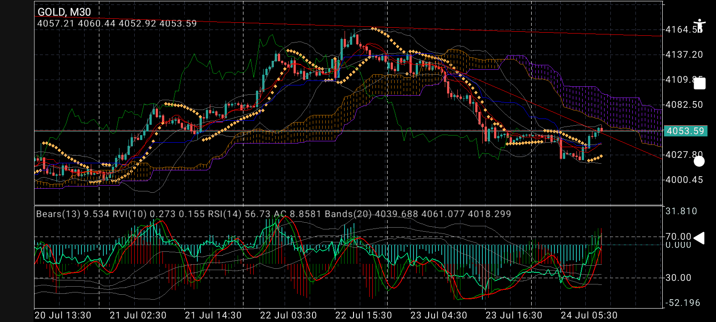Tap indicator scale value 31.810
Image resolution: width=716 pixels, height=322 pixels.
pyautogui.click(x=681, y=211)
